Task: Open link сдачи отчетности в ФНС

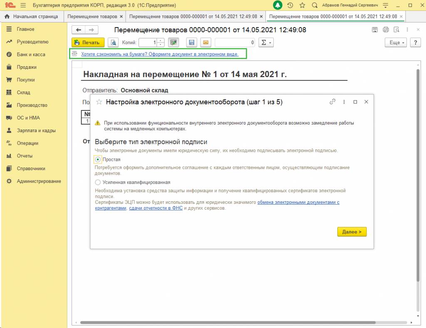Action: (156, 208)
